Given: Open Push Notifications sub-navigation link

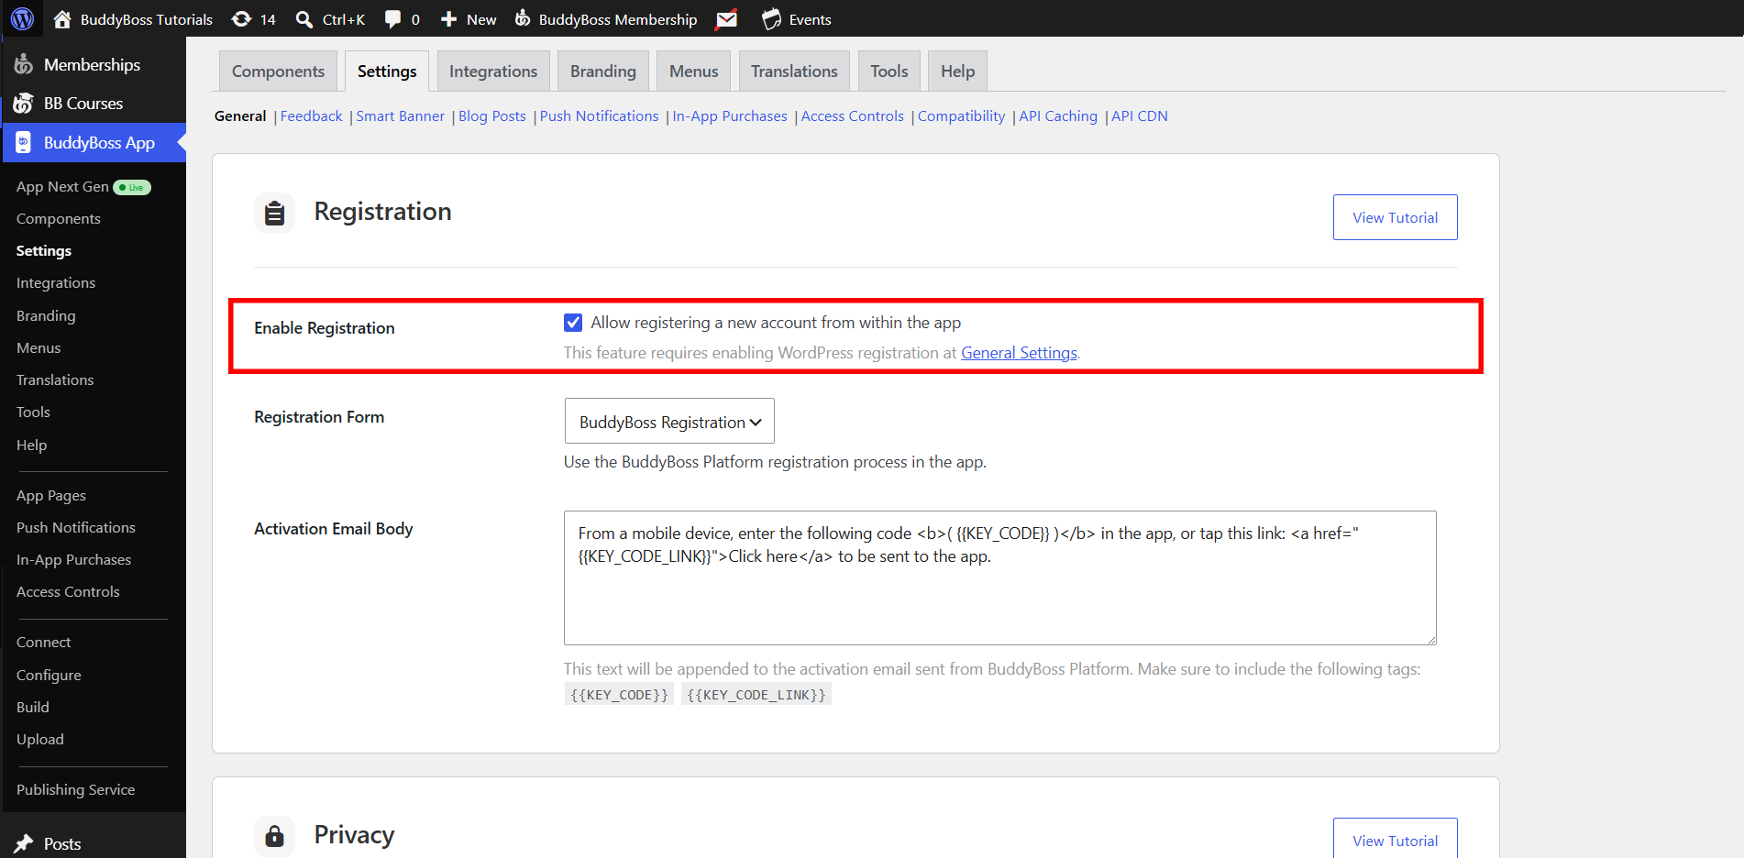Looking at the screenshot, I should pyautogui.click(x=599, y=116).
